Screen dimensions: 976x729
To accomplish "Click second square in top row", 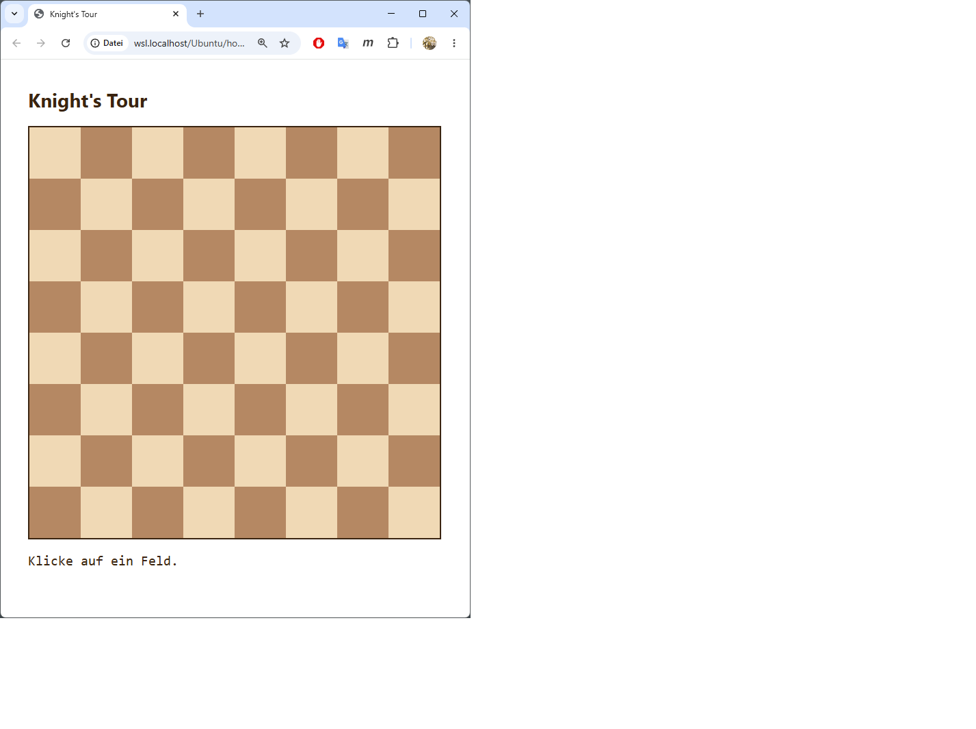I will [107, 153].
